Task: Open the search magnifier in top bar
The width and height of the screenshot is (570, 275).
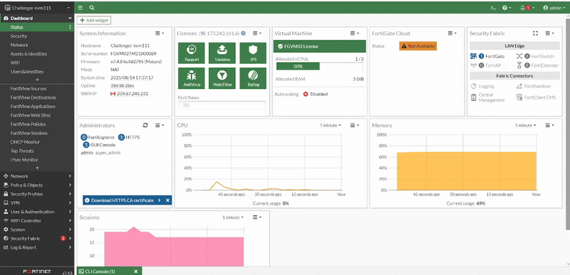Action: click(92, 8)
